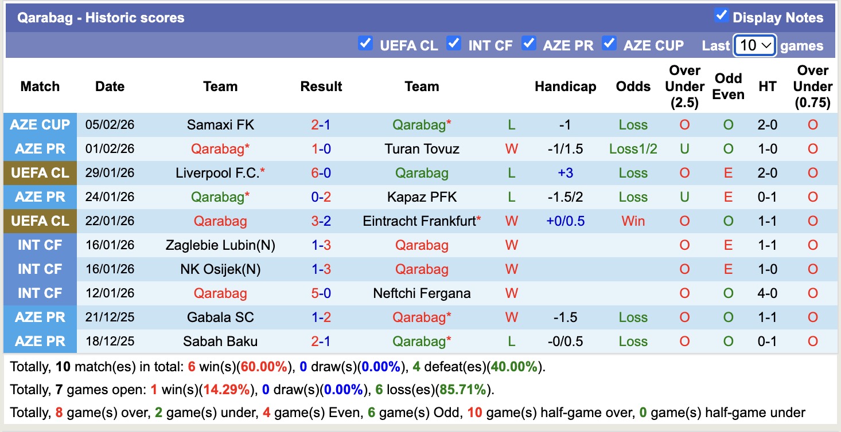This screenshot has height=432, width=841.
Task: Open the Qarabag result link on the Samaxi FK row
Action: (x=422, y=124)
